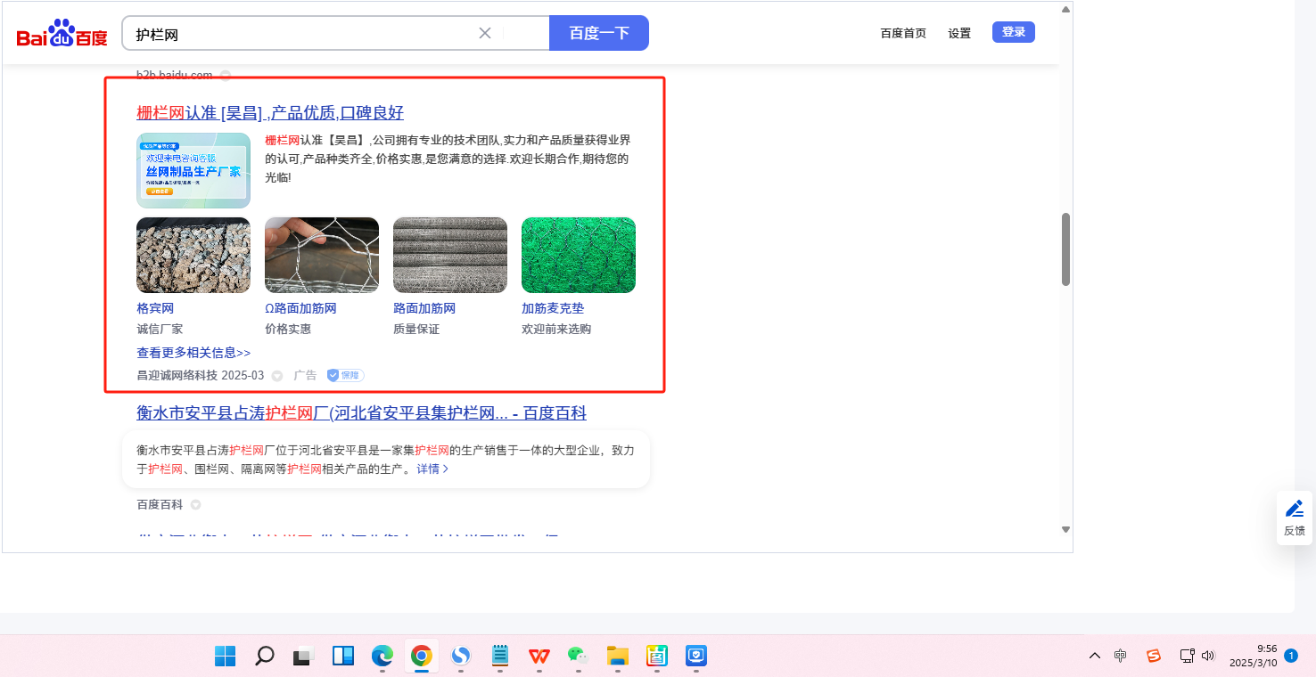Toggle the 中 Chinese input mode indicator
The width and height of the screenshot is (1316, 677).
coord(1121,657)
